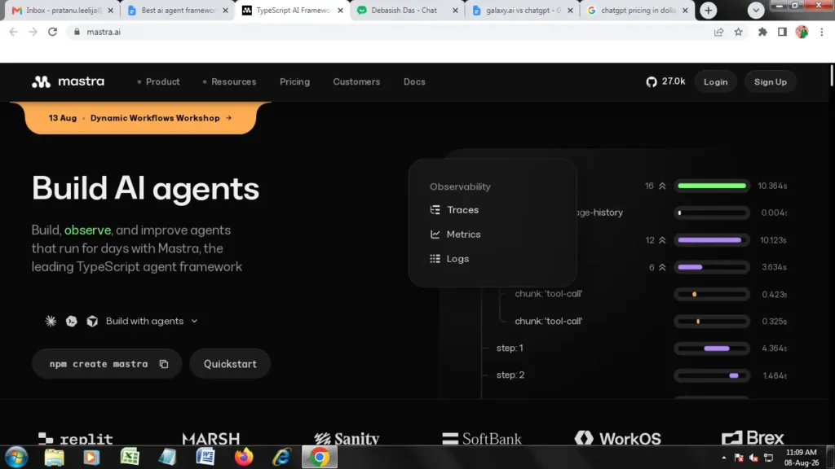Open the Quickstart guide

[230, 364]
